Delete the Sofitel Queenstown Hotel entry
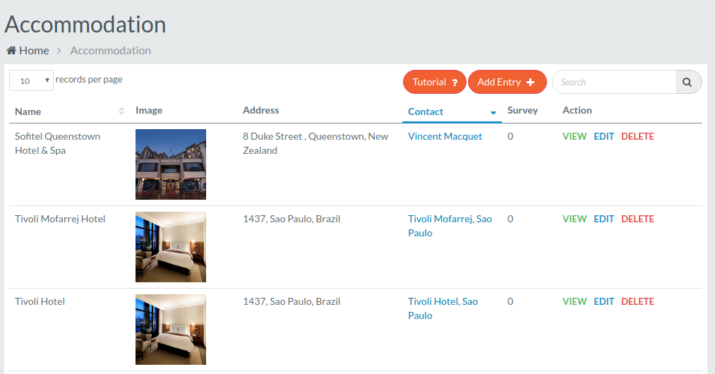Viewport: 715px width, 374px height. click(x=637, y=136)
